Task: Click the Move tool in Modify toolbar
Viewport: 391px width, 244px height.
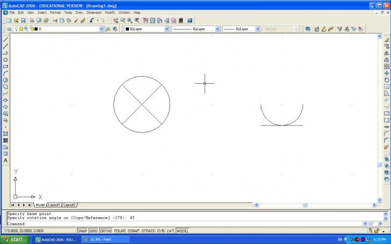Action: 387,73
